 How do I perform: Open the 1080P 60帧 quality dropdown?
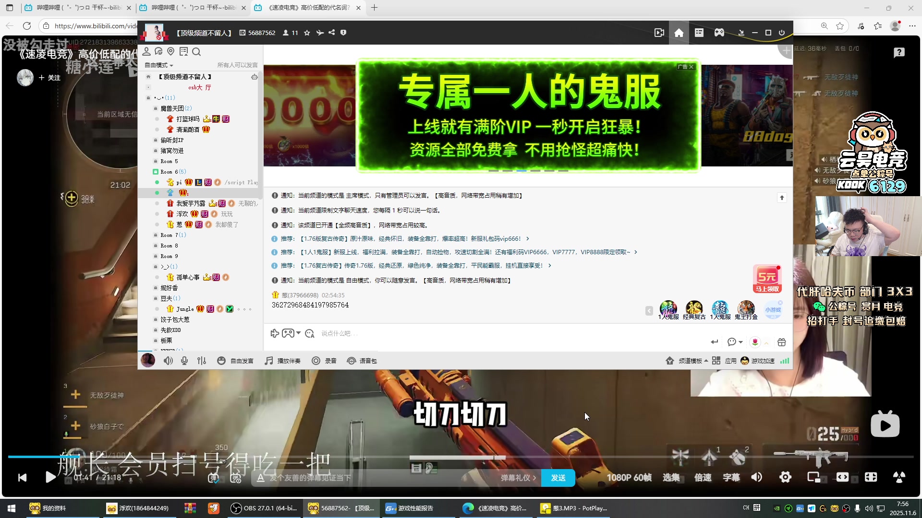[x=629, y=477]
